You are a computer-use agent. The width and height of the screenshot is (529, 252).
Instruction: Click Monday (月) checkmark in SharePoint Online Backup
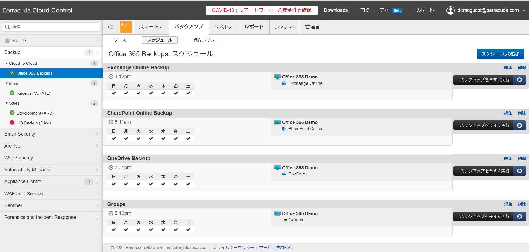pyautogui.click(x=126, y=139)
